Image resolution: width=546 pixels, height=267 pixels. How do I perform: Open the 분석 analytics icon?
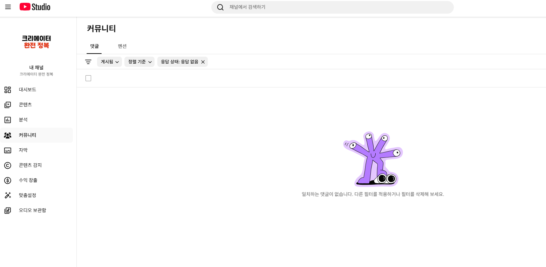8,120
